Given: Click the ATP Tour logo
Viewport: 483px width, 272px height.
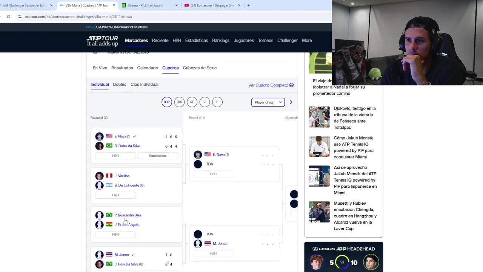Looking at the screenshot, I should (x=103, y=41).
